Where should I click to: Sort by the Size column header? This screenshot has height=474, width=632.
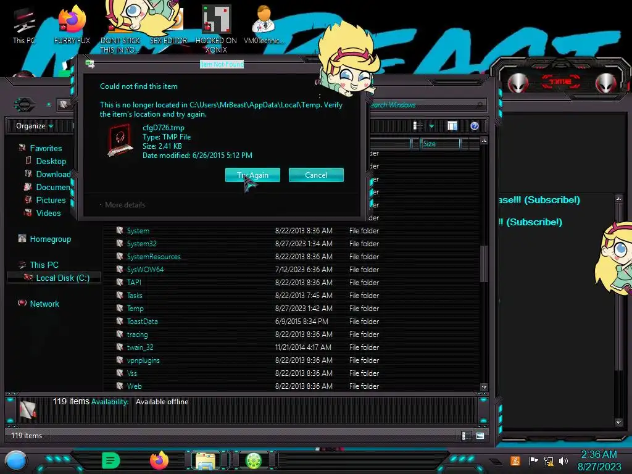pos(439,143)
